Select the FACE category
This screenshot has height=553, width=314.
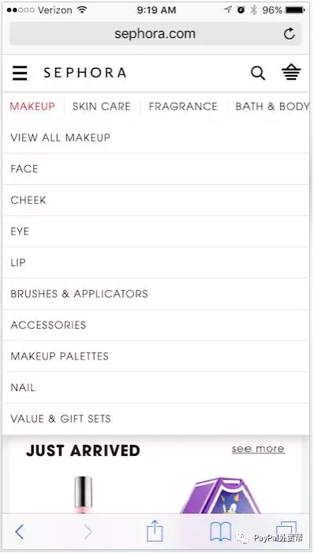[156, 169]
